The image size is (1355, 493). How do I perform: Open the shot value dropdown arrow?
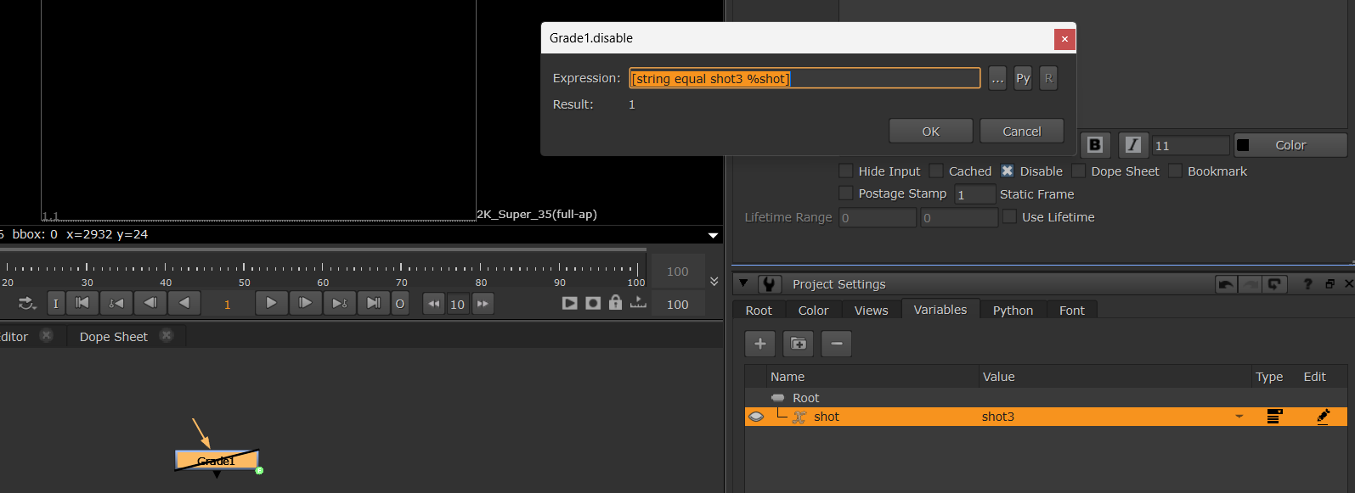(x=1239, y=417)
